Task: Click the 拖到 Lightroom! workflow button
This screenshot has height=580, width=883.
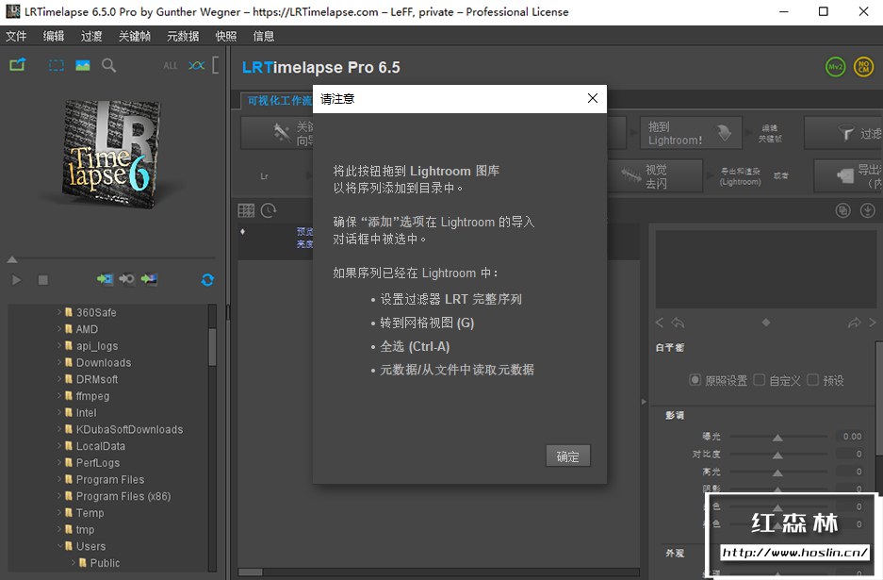Action: pos(691,133)
